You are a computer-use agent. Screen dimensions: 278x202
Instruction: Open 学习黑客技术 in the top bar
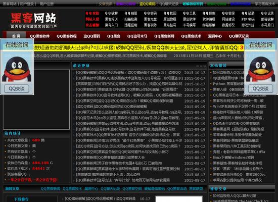265,4
